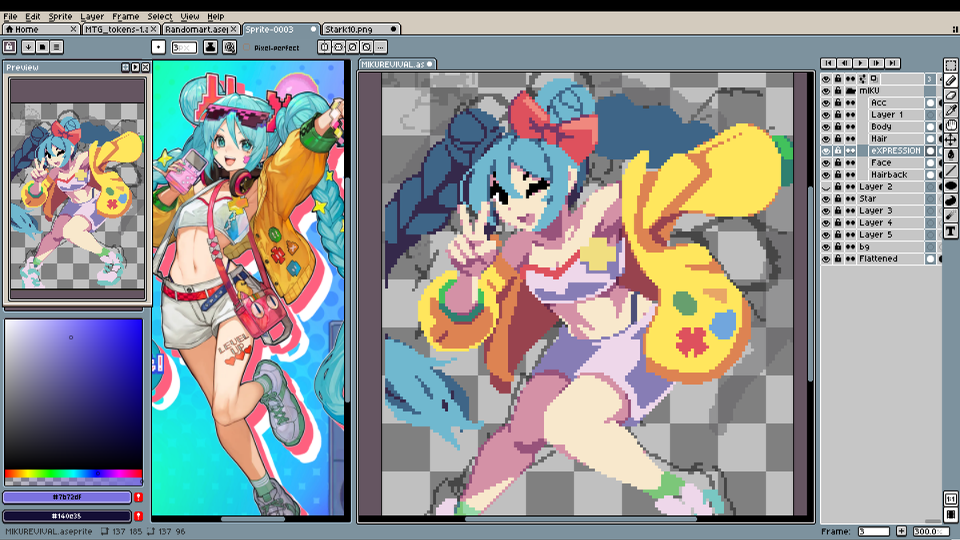This screenshot has height=540, width=960.
Task: Enable the Pixel-perfect checkbox
Action: pyautogui.click(x=247, y=48)
